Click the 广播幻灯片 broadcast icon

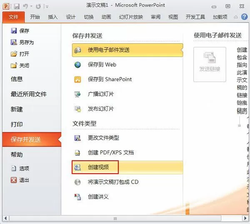click(77, 94)
